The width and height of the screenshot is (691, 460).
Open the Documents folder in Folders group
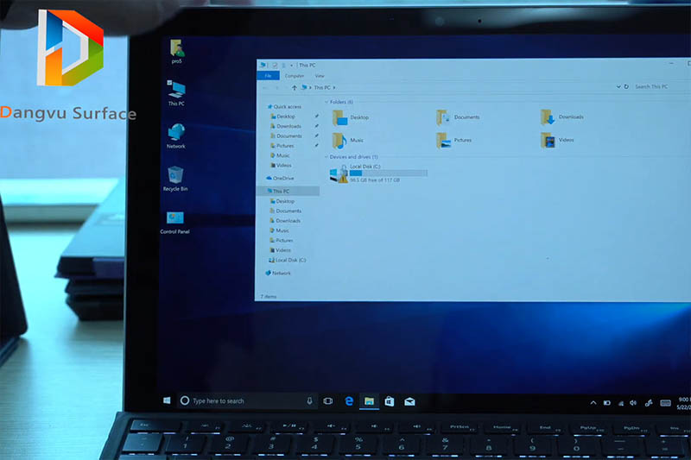[x=458, y=117]
